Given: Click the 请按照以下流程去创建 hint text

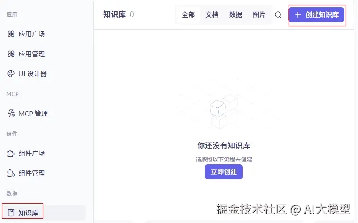Looking at the screenshot, I should click(224, 159).
